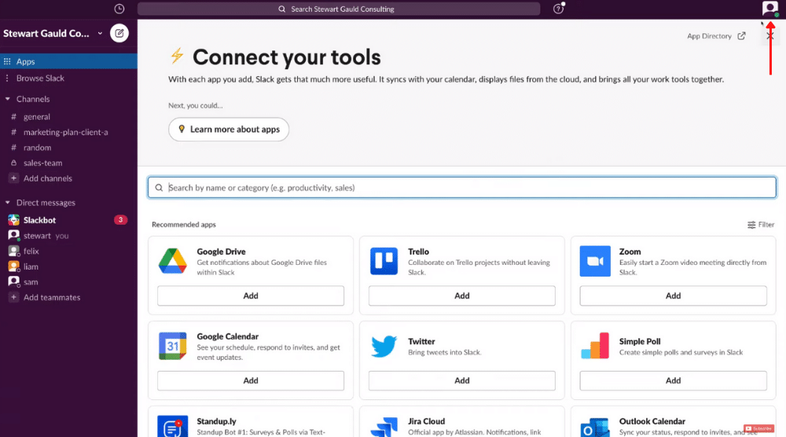Image resolution: width=786 pixels, height=437 pixels.
Task: Click the Outlook Calendar app title
Action: [652, 421]
